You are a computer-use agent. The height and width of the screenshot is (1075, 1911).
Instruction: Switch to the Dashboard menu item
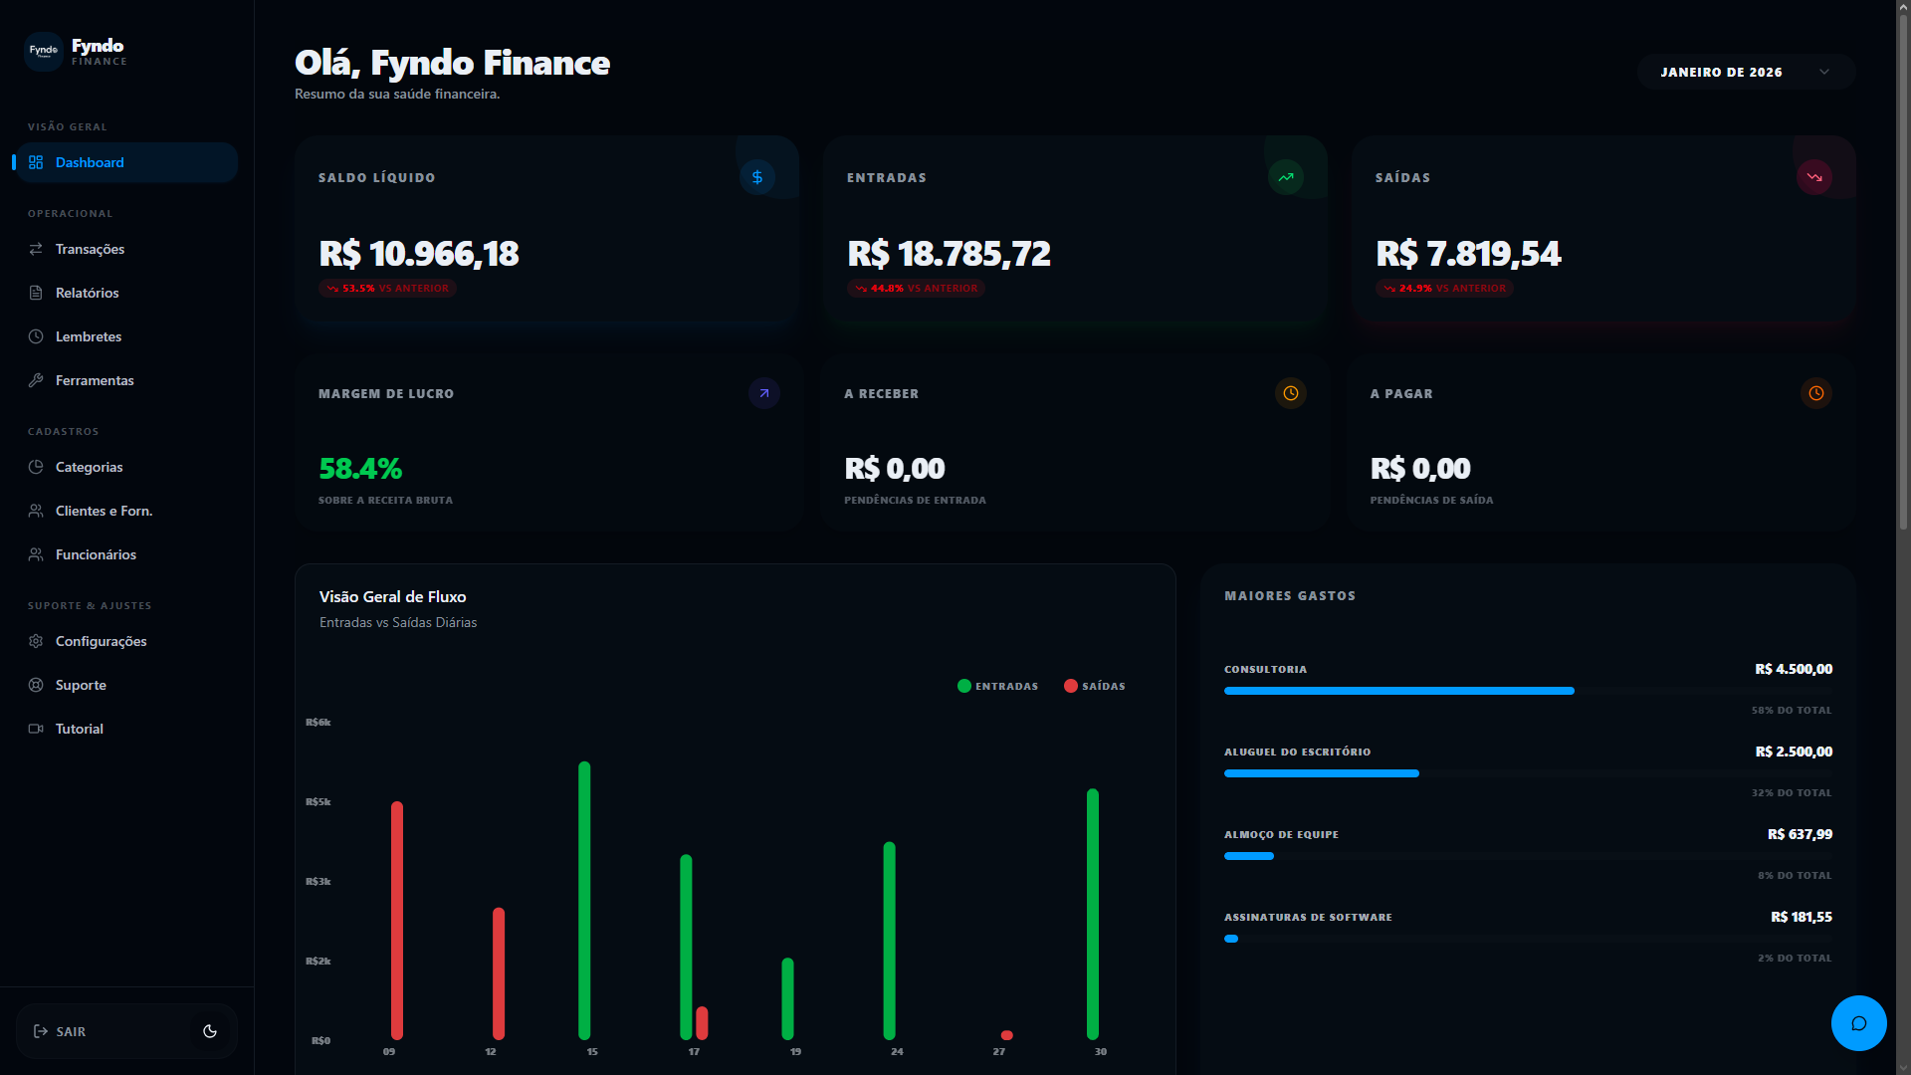(90, 162)
